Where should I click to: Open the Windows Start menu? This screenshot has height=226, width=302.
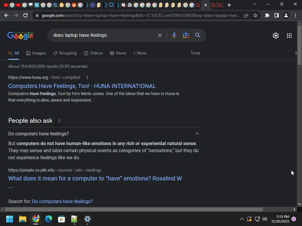[x=9, y=219]
